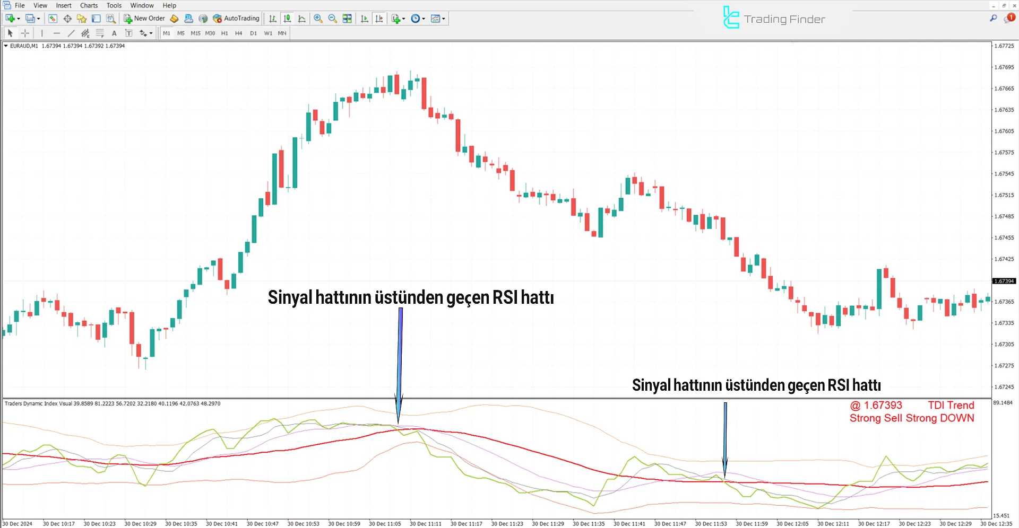This screenshot has height=528, width=1019.
Task: Click the new chart icon
Action: 10,19
